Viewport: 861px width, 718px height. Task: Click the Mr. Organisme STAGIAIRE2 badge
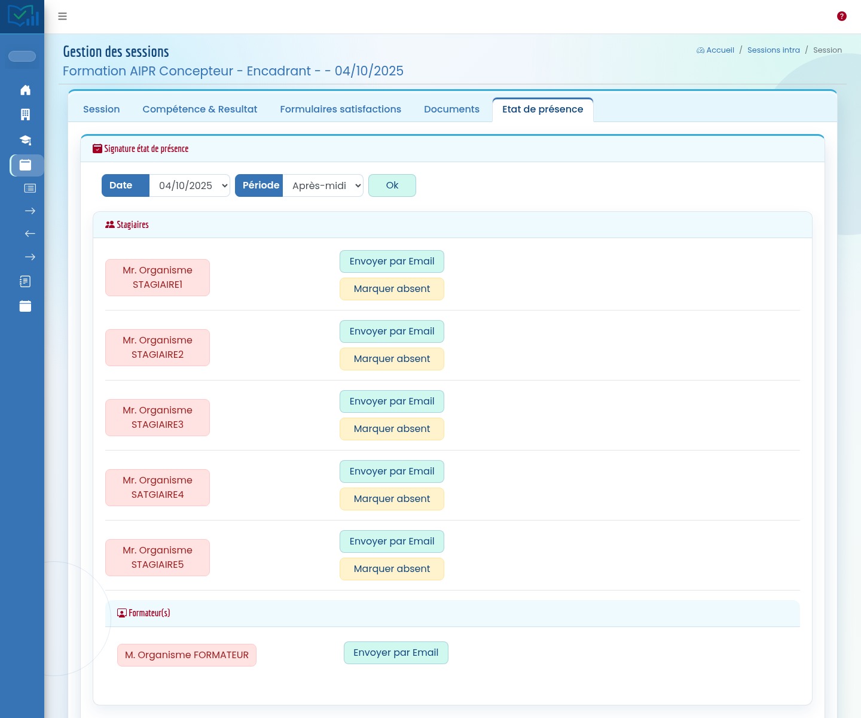point(158,348)
